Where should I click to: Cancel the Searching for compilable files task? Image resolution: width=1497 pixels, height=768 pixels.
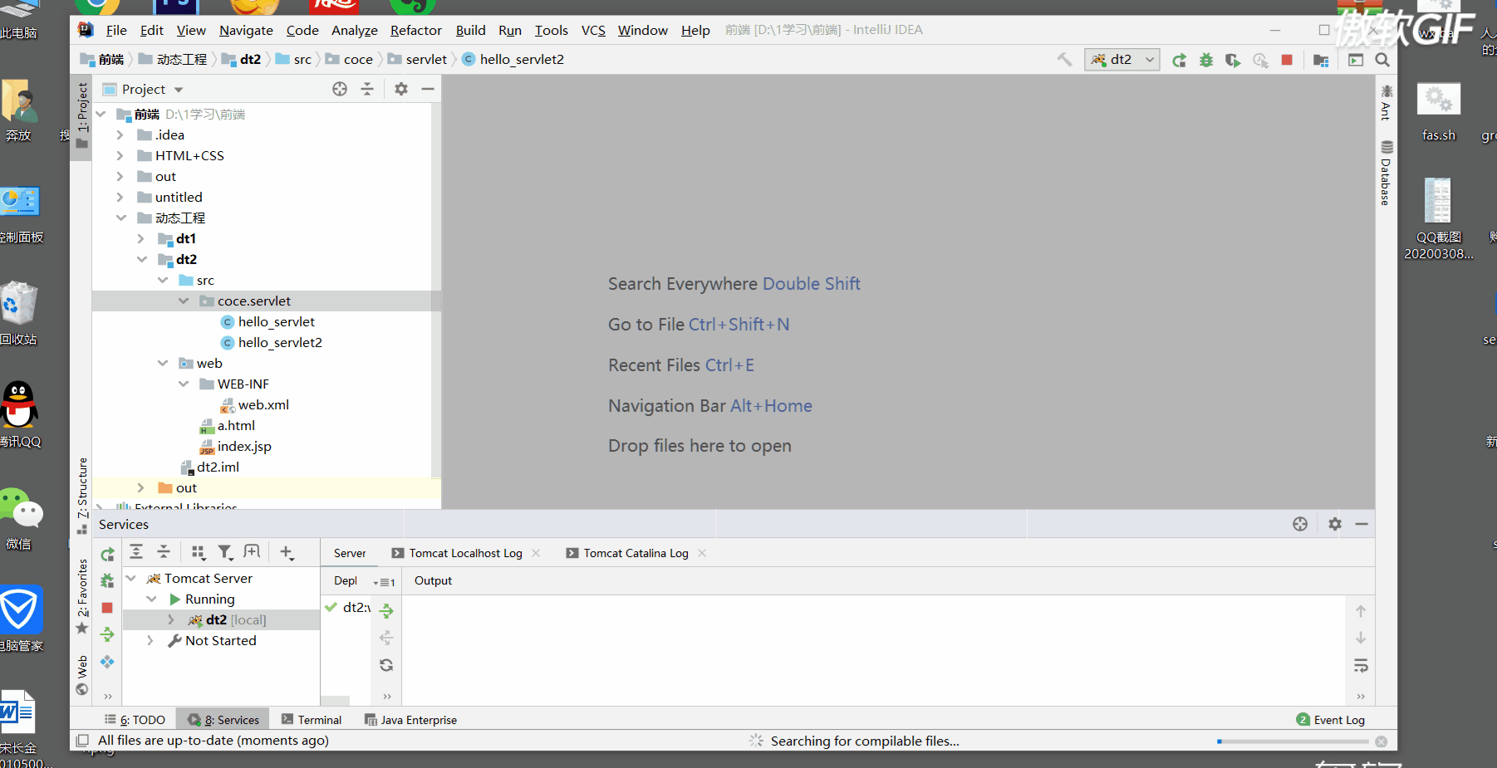click(x=1382, y=741)
